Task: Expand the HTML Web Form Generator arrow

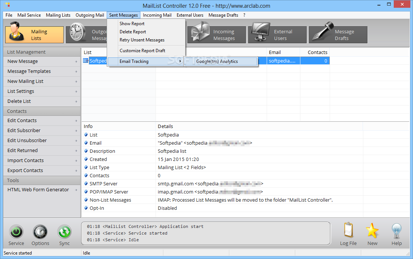Action: coord(76,190)
